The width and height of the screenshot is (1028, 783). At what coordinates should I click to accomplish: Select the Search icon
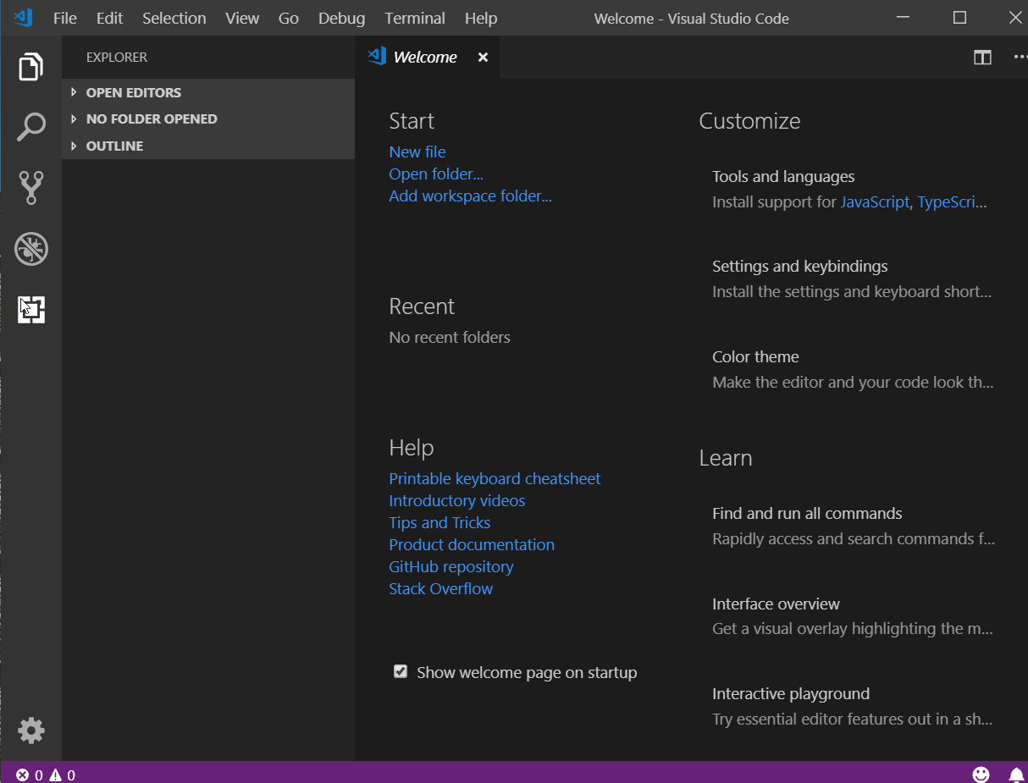[31, 127]
